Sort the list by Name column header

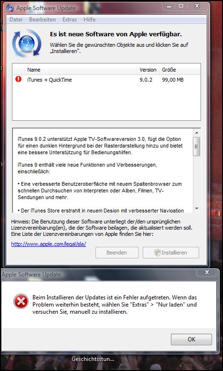81,70
